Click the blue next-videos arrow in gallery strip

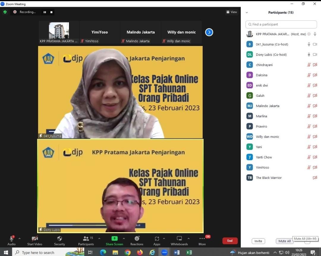click(209, 32)
